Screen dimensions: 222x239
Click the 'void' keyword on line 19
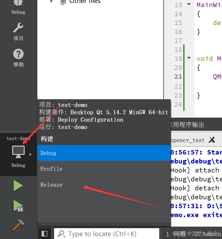click(x=204, y=58)
